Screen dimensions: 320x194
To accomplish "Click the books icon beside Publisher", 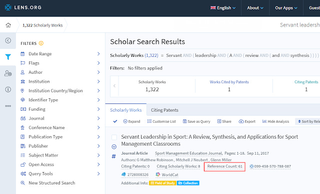I will coord(23,146).
